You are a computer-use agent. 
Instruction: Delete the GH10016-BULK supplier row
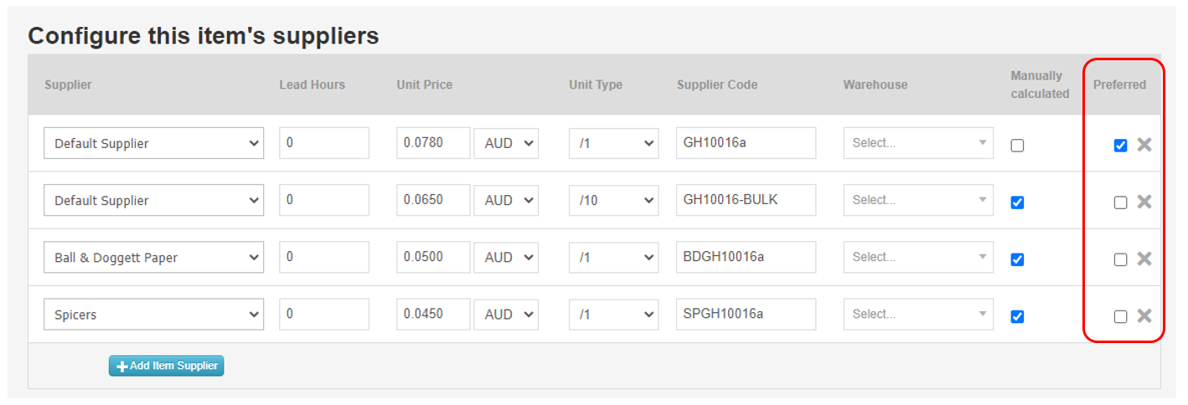pyautogui.click(x=1144, y=202)
